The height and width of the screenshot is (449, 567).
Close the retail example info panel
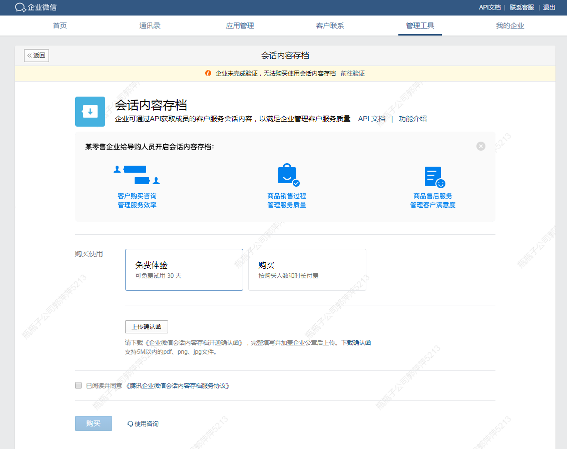[481, 146]
